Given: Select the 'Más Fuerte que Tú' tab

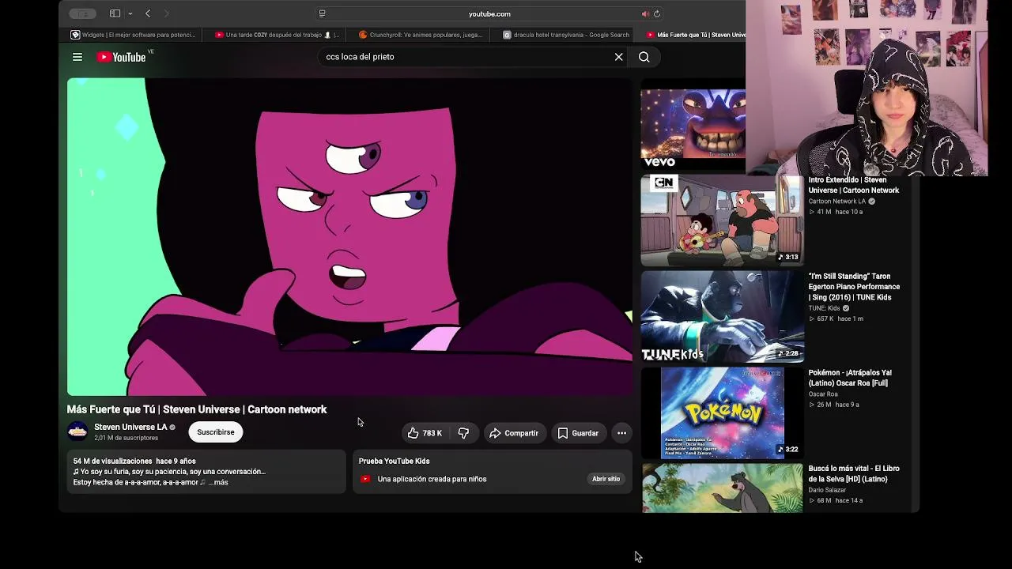Looking at the screenshot, I should pyautogui.click(x=694, y=35).
